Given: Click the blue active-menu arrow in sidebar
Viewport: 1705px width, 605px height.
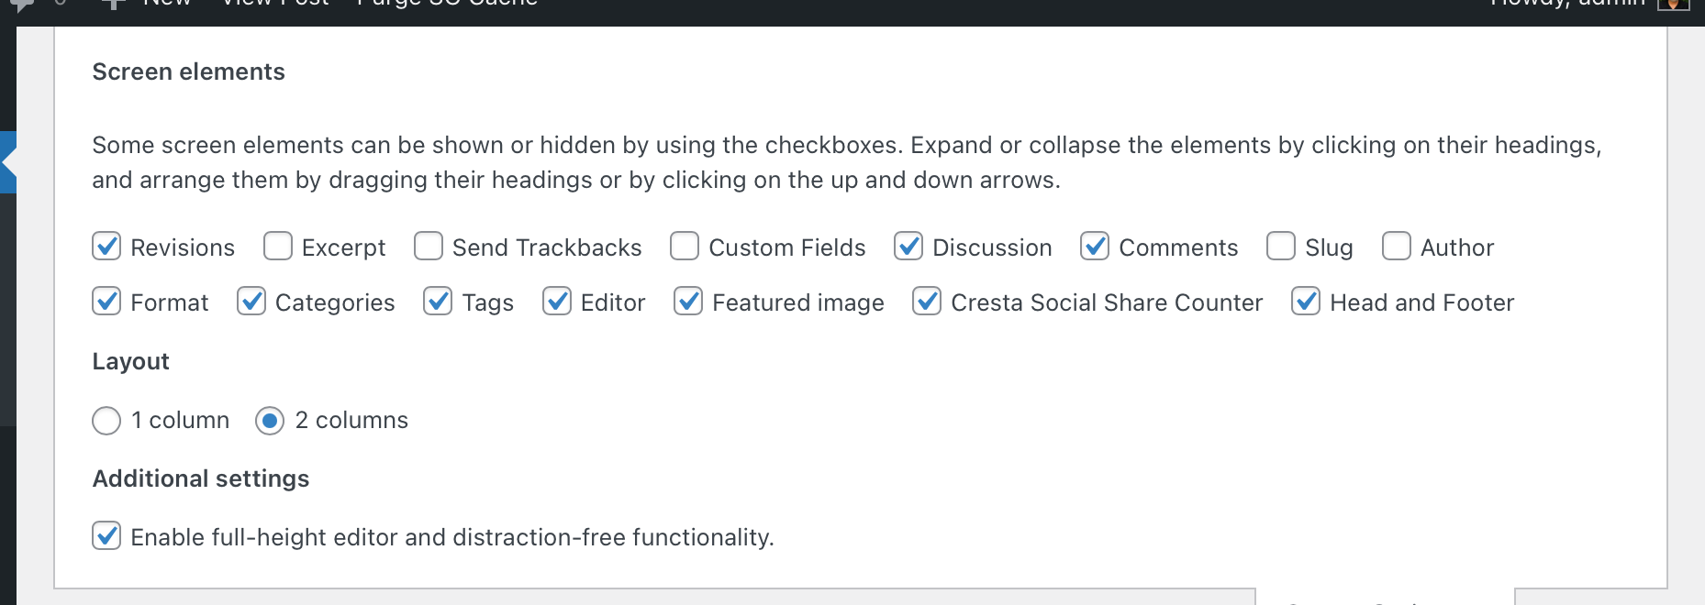Looking at the screenshot, I should (8, 162).
